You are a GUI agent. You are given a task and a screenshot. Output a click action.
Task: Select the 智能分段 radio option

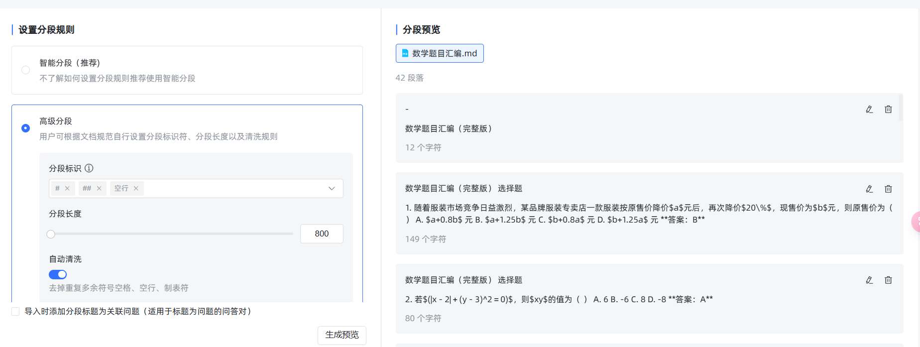pyautogui.click(x=25, y=70)
